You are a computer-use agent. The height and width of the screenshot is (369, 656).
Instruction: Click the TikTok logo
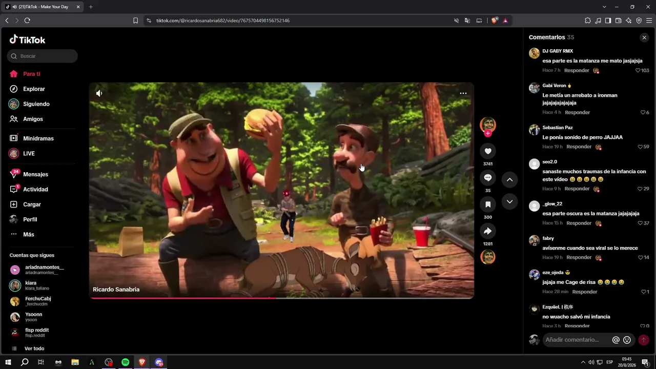[28, 39]
